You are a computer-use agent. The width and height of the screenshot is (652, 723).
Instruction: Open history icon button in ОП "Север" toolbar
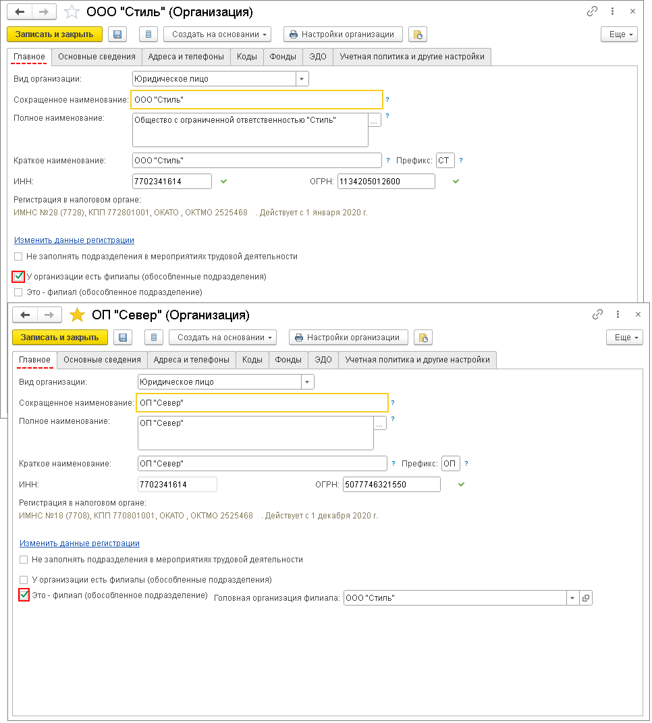click(x=423, y=338)
